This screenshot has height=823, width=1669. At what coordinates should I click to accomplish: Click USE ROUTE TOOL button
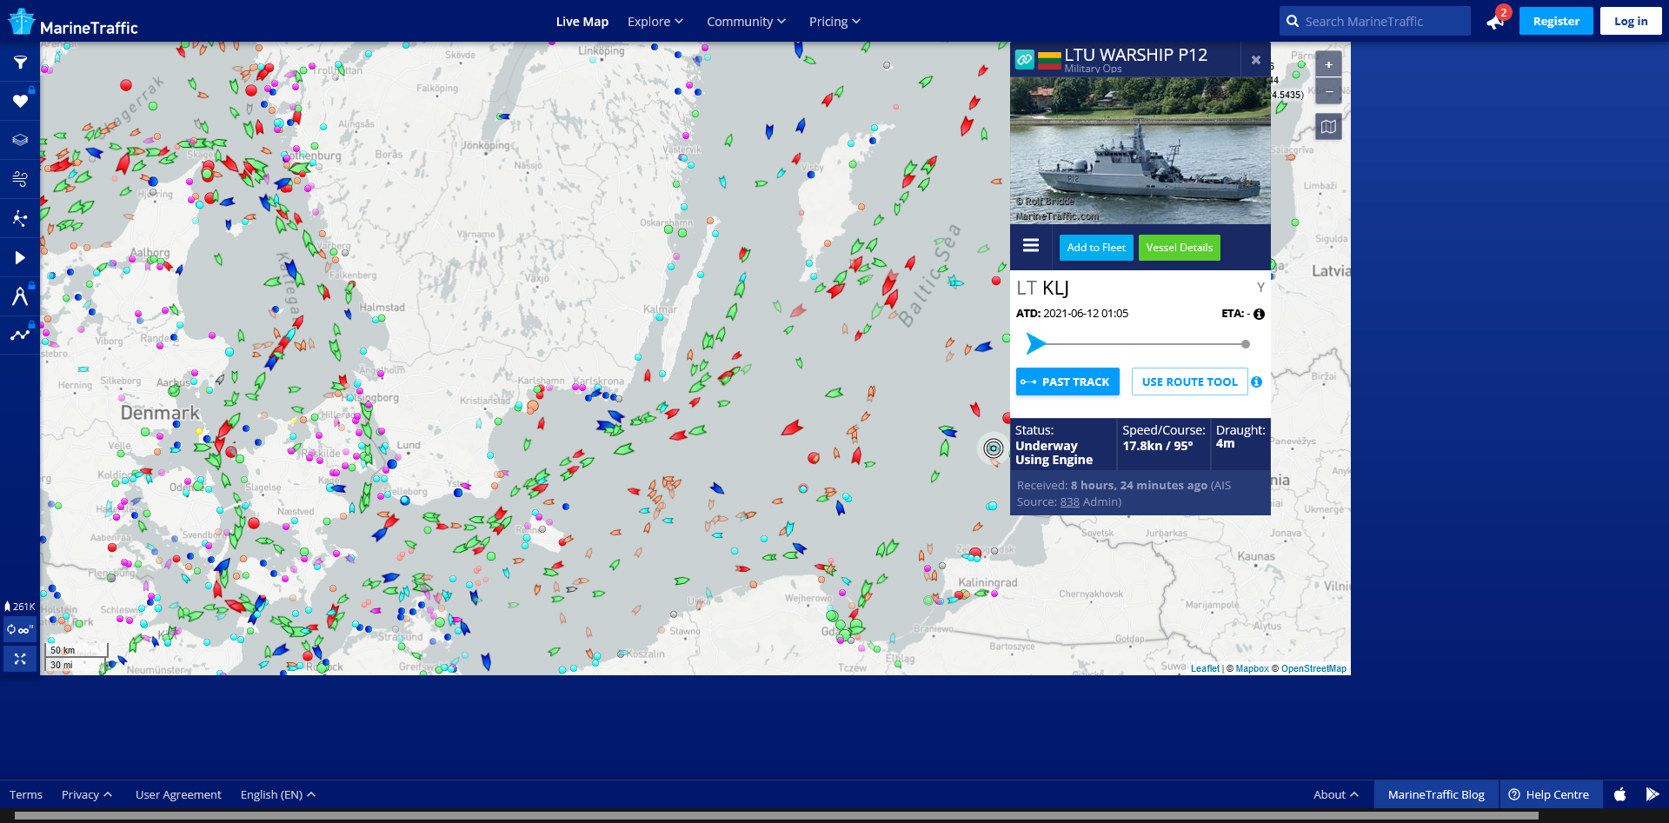click(x=1189, y=382)
